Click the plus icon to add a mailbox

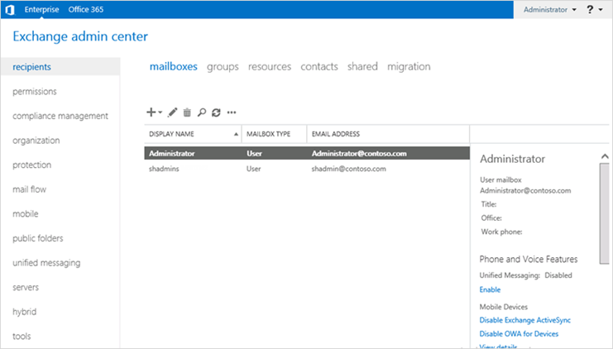(x=151, y=112)
